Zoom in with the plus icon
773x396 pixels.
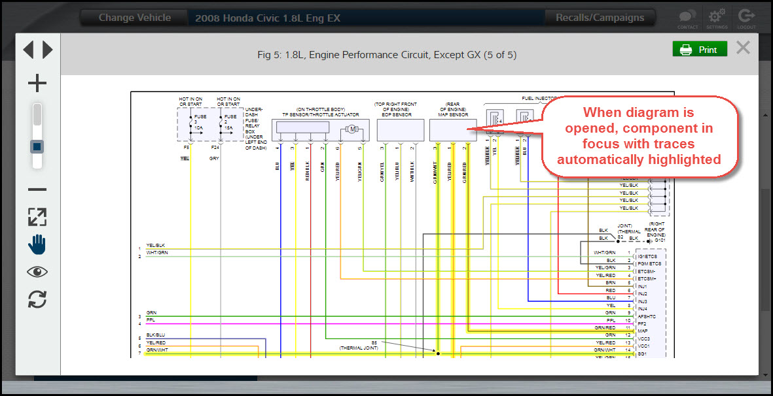click(37, 83)
